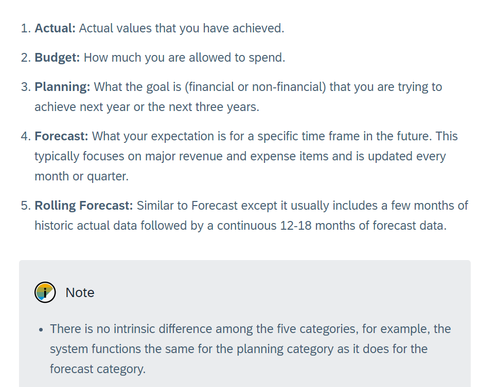Click the bold Forecast term in item 4

coord(61,136)
